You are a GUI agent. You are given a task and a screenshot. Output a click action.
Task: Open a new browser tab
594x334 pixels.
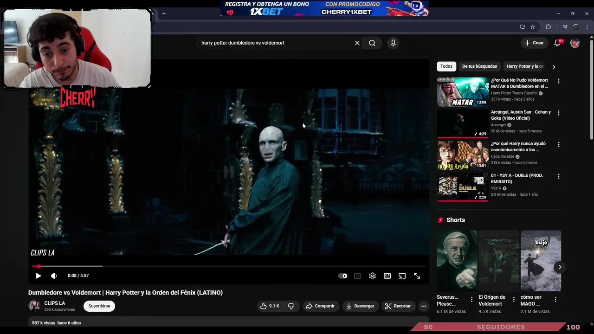164,13
